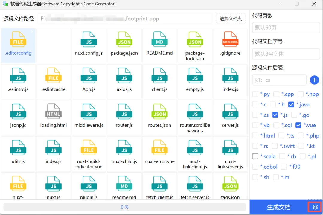This screenshot has width=323, height=215.
Task: Click the source path field showing footprint-app
Action: click(x=125, y=19)
